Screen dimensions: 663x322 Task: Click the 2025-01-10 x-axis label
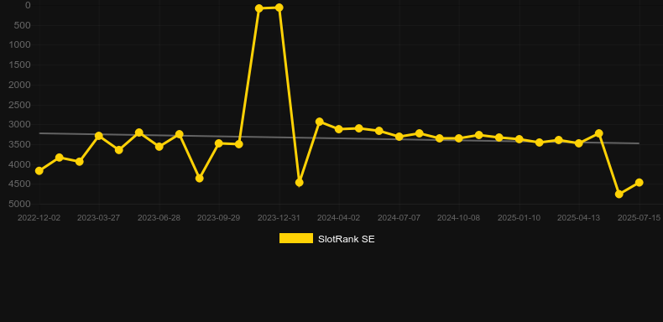(519, 218)
